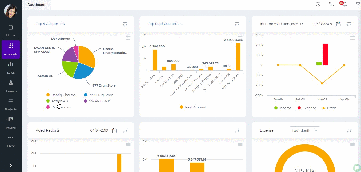Click the 5 647 327.81 bar label
The image size is (361, 172).
197,159
